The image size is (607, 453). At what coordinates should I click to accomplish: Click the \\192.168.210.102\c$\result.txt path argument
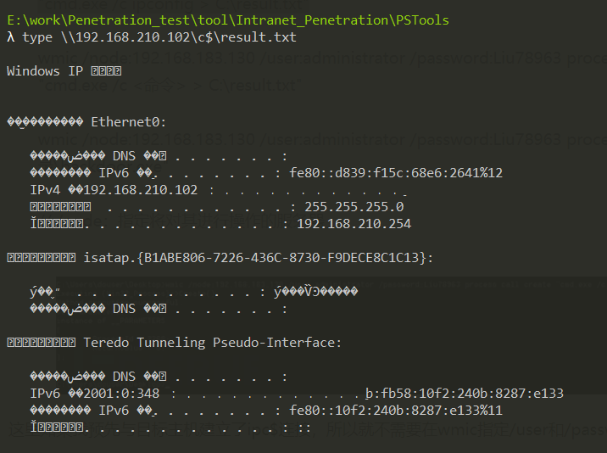click(179, 37)
